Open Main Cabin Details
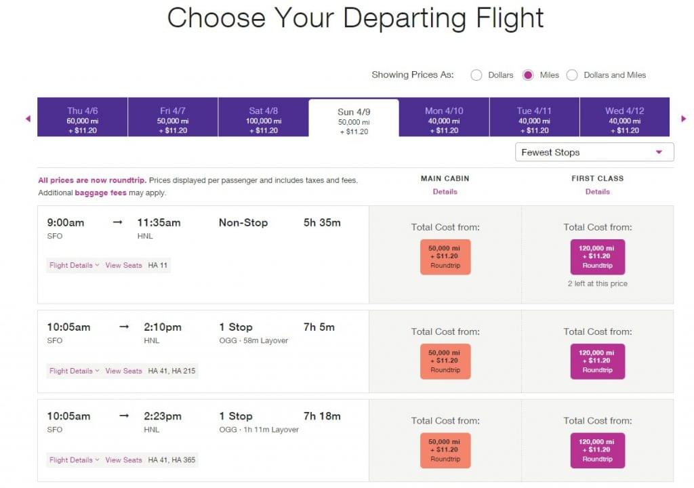Image resolution: width=694 pixels, height=488 pixels. tap(445, 192)
